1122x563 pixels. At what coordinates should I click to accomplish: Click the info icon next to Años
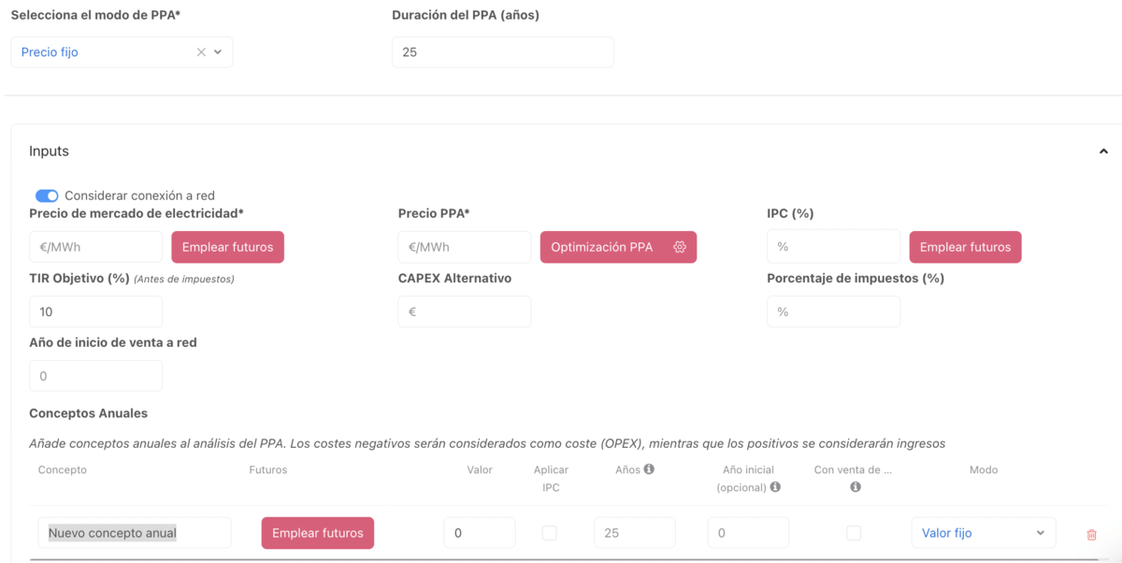coord(649,469)
